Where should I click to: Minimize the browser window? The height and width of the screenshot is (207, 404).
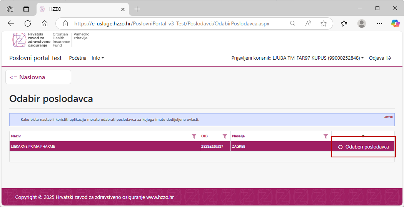coord(360,8)
